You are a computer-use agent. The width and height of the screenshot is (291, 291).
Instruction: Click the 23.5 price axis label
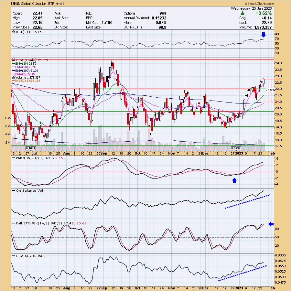[278, 70]
